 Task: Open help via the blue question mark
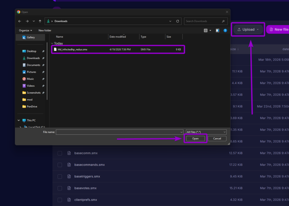point(225,30)
